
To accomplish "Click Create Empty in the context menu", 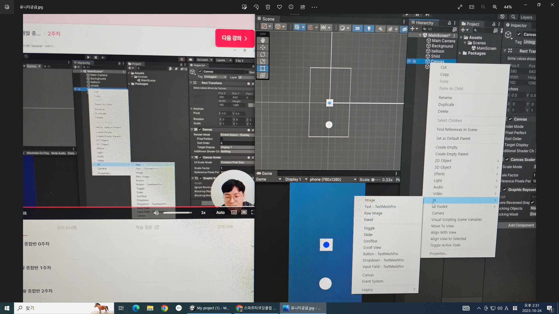I will [x=446, y=147].
